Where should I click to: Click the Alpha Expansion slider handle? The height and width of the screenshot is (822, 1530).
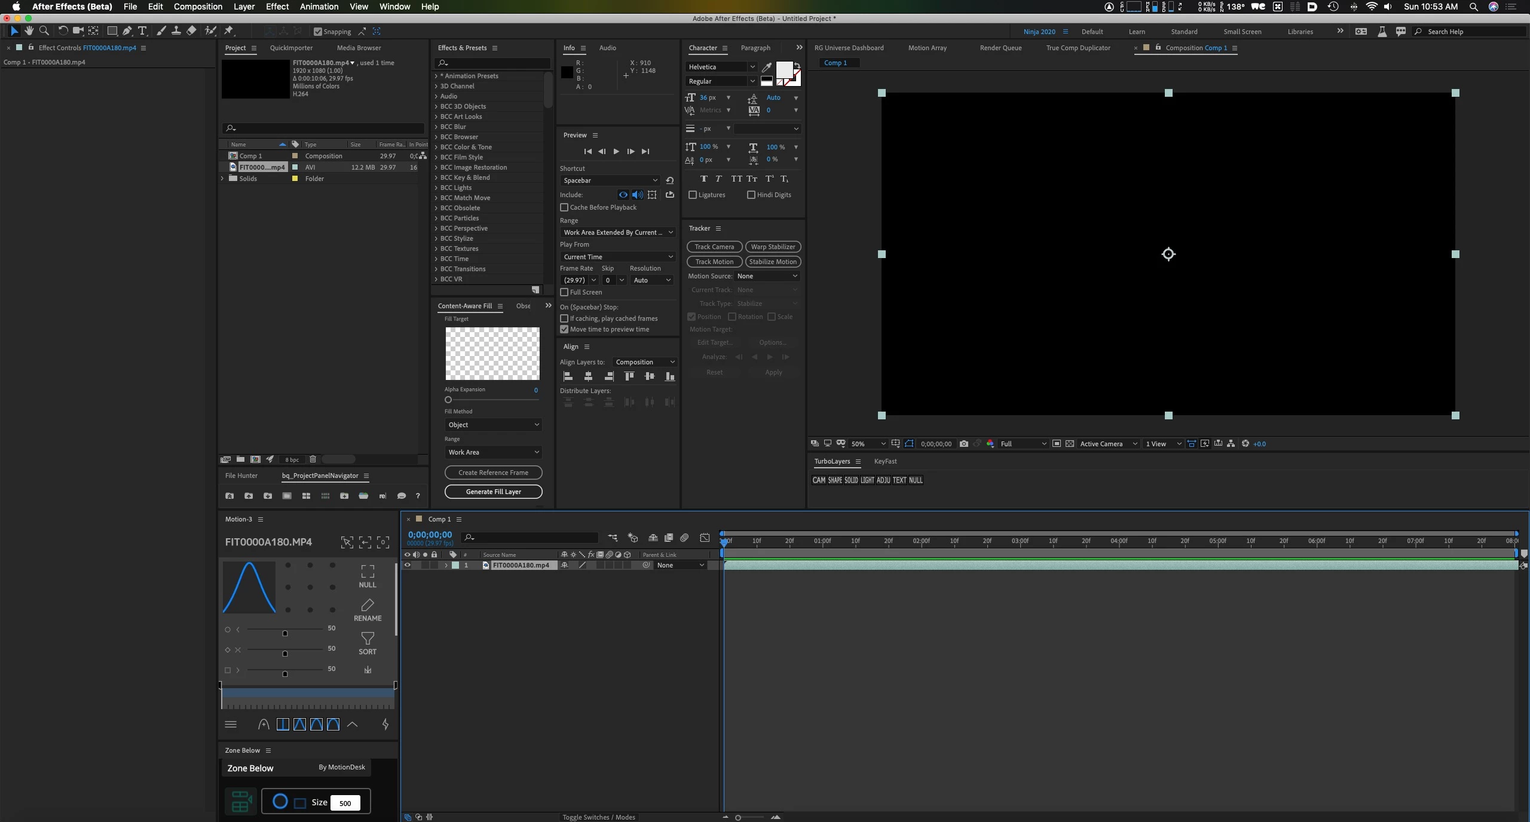pos(448,400)
